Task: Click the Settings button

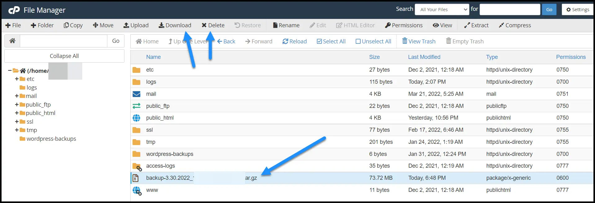Action: 577,10
